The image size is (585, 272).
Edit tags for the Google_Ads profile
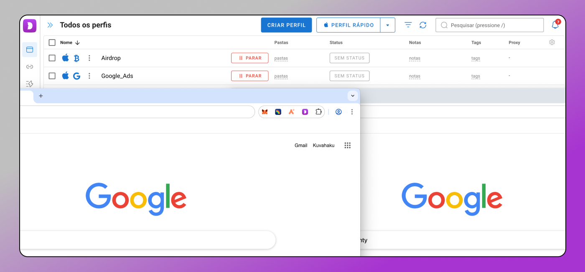476,76
